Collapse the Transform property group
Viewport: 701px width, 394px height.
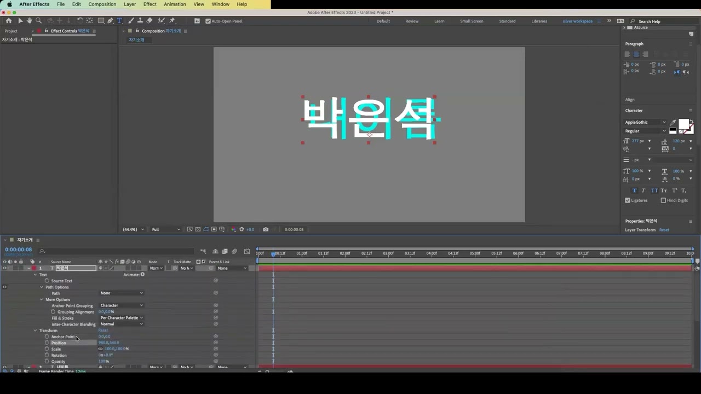pyautogui.click(x=35, y=331)
